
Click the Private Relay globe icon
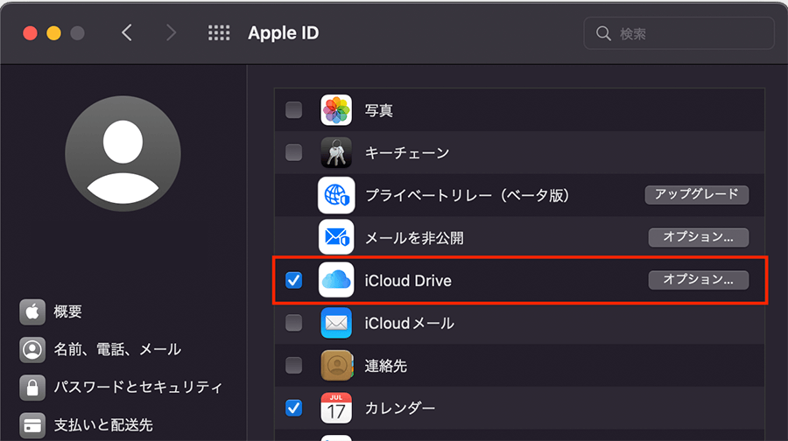[336, 195]
